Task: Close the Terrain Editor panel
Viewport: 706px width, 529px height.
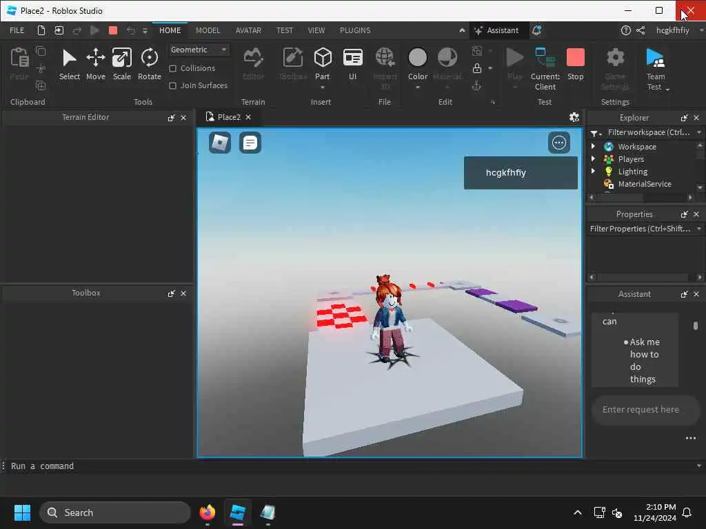Action: [x=183, y=117]
